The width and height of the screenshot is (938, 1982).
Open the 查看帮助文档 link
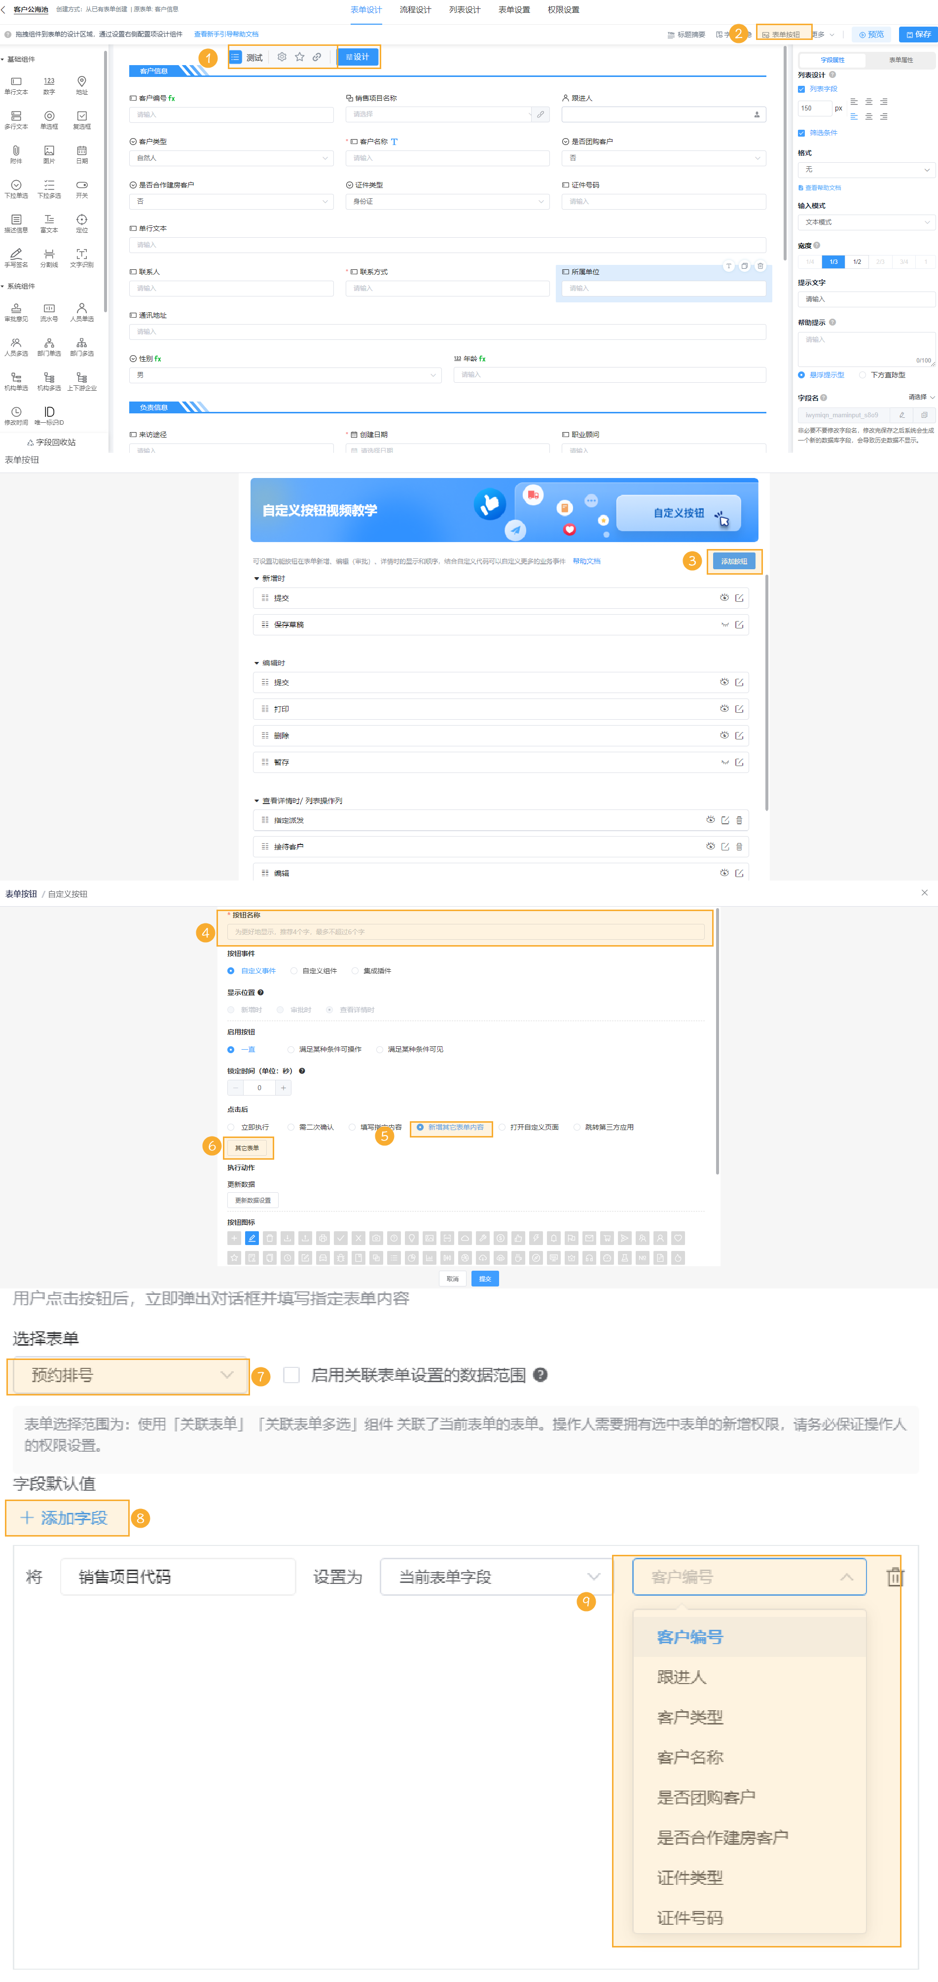[x=819, y=187]
